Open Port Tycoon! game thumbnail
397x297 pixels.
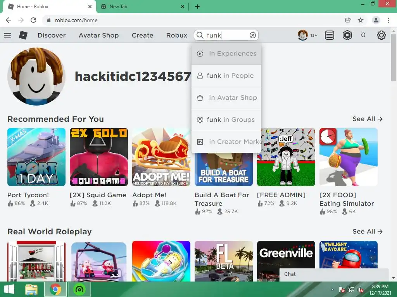click(36, 157)
